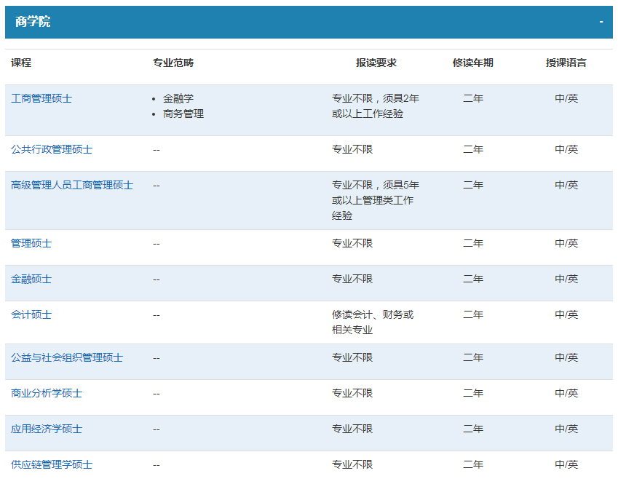Screen dimensions: 618x492
Task: Click the 金融学 bullet item
Action: tap(178, 98)
